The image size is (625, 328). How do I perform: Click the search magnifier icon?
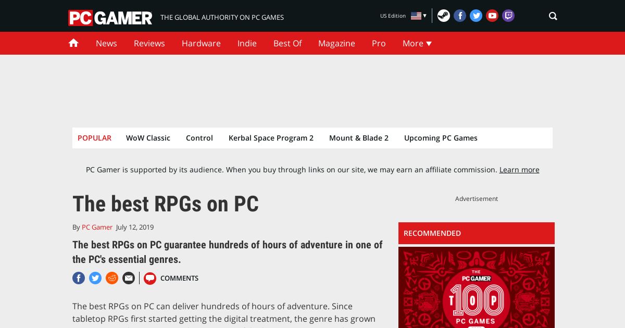point(553,16)
